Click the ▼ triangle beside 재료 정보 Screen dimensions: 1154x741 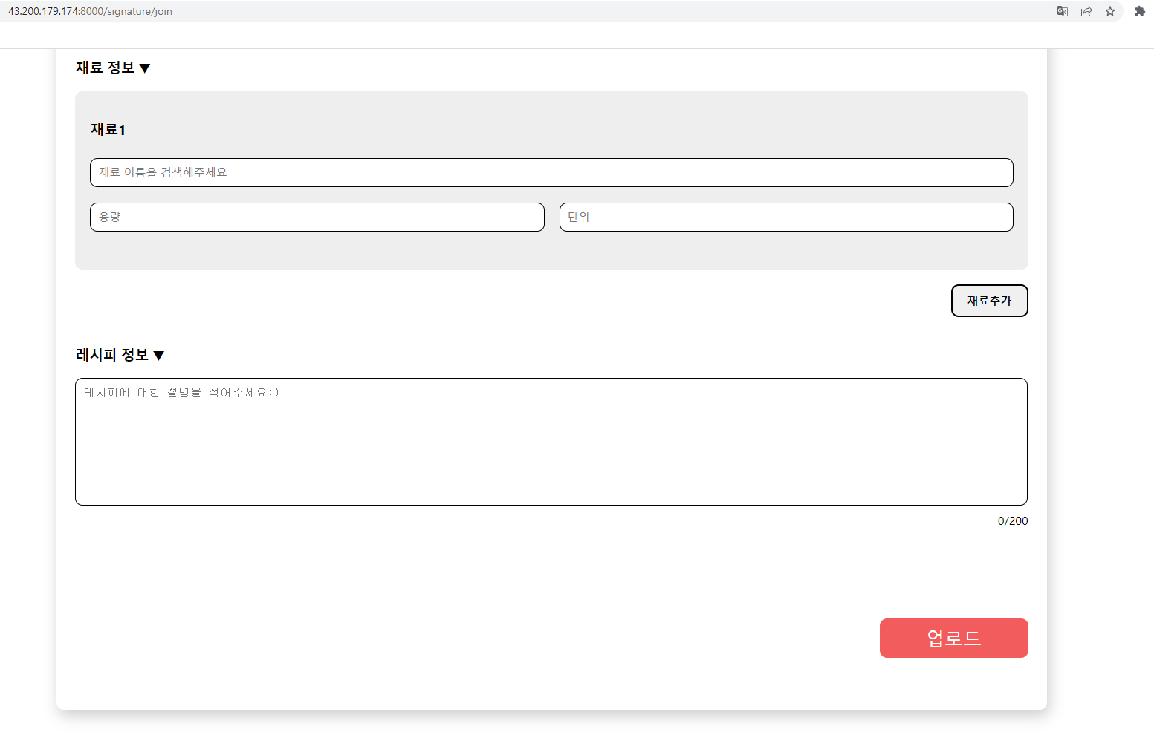(146, 68)
